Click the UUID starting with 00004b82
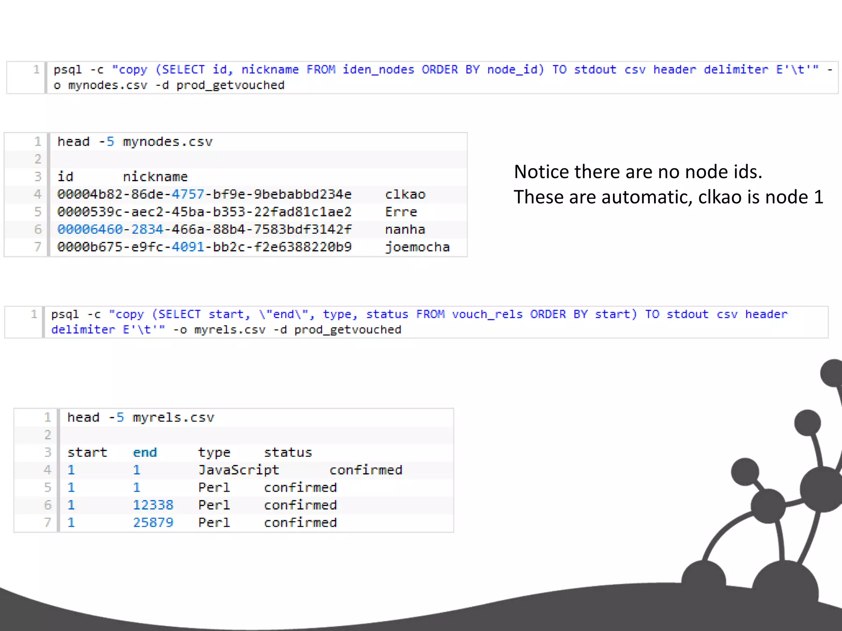This screenshot has width=842, height=631. (x=204, y=194)
